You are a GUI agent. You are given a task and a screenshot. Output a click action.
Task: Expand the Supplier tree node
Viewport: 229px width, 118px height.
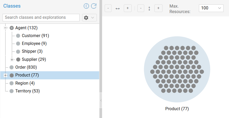point(12,60)
